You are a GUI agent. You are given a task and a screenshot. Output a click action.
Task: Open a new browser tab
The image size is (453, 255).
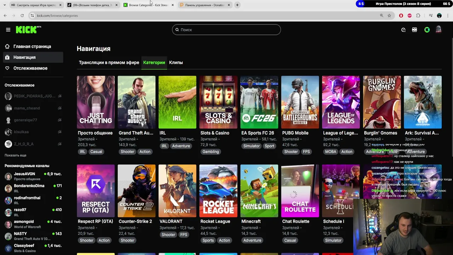click(237, 5)
